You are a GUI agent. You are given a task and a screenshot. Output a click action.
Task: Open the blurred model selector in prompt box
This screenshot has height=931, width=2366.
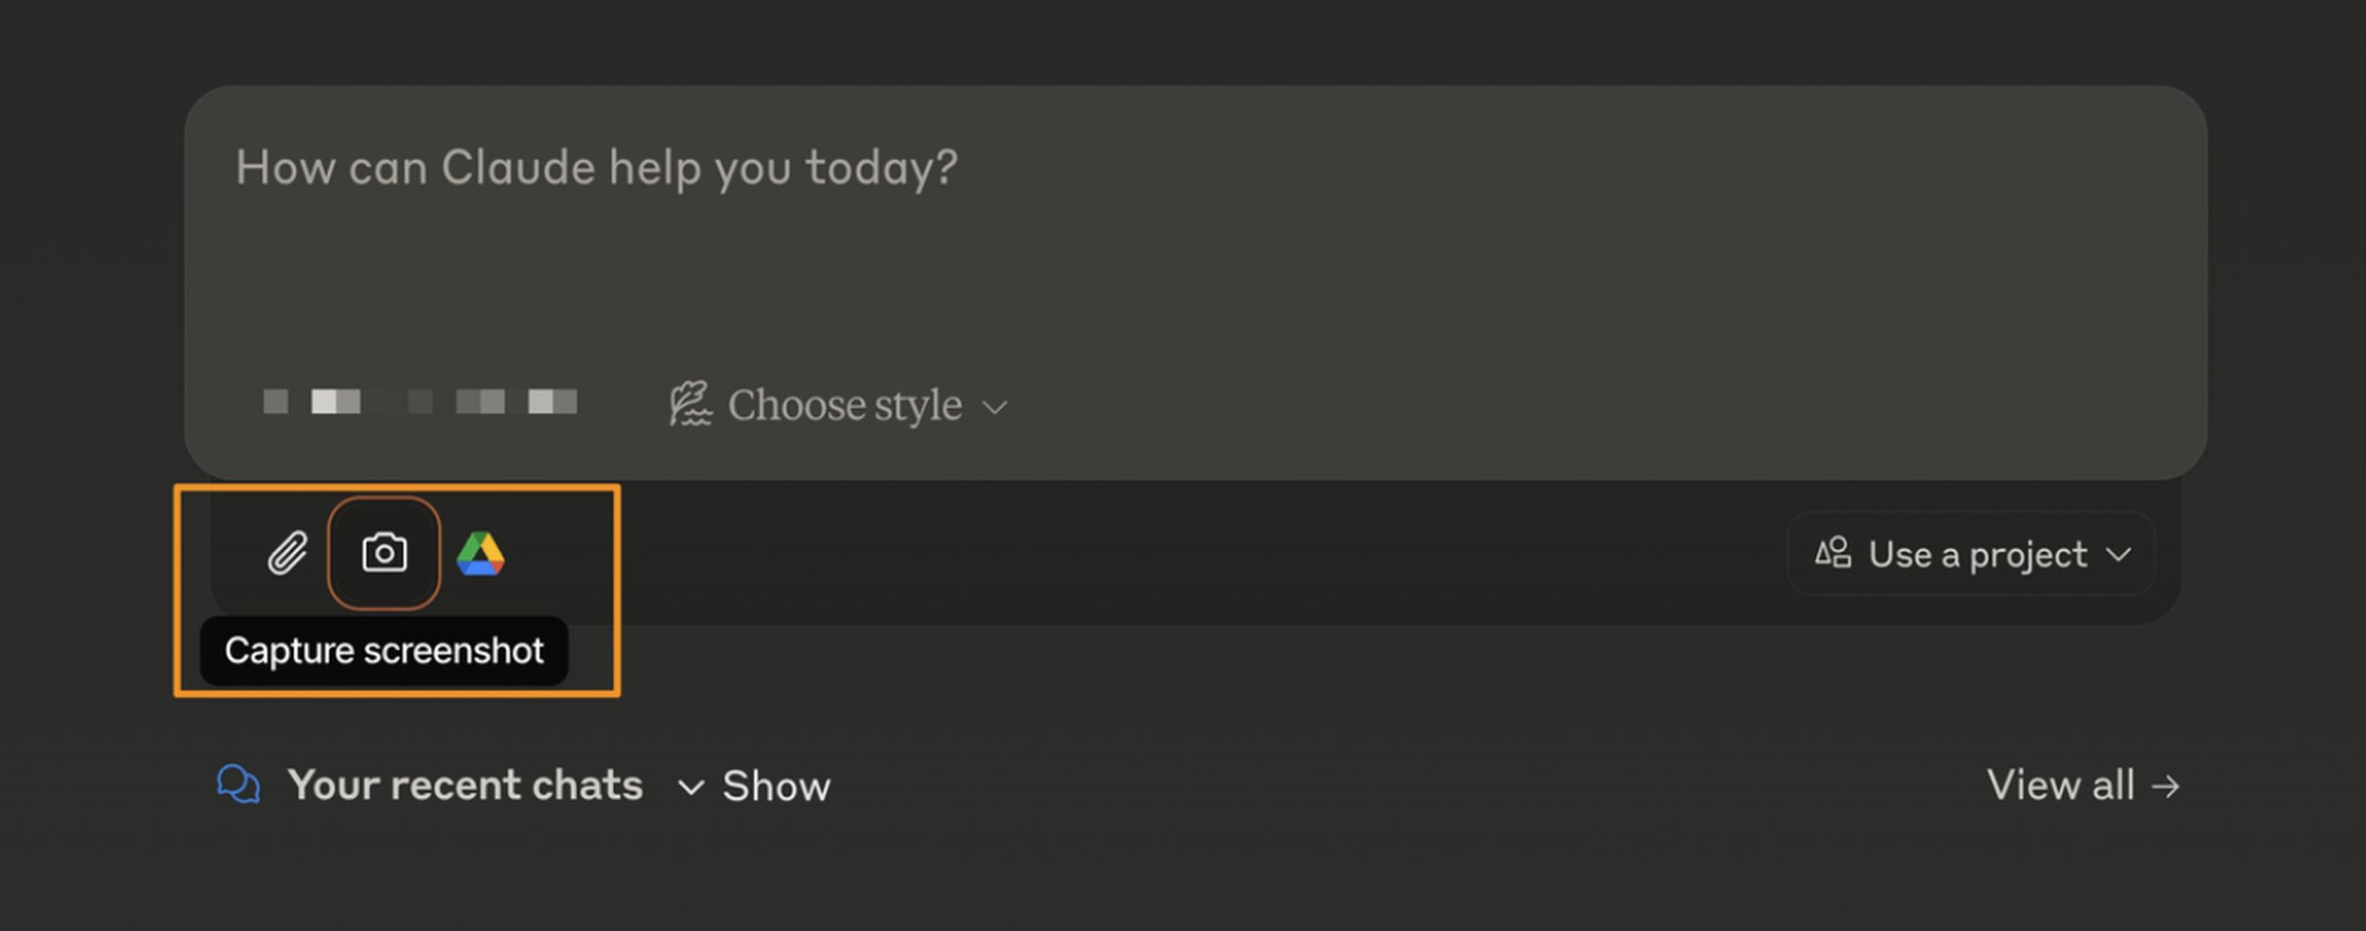coord(421,401)
